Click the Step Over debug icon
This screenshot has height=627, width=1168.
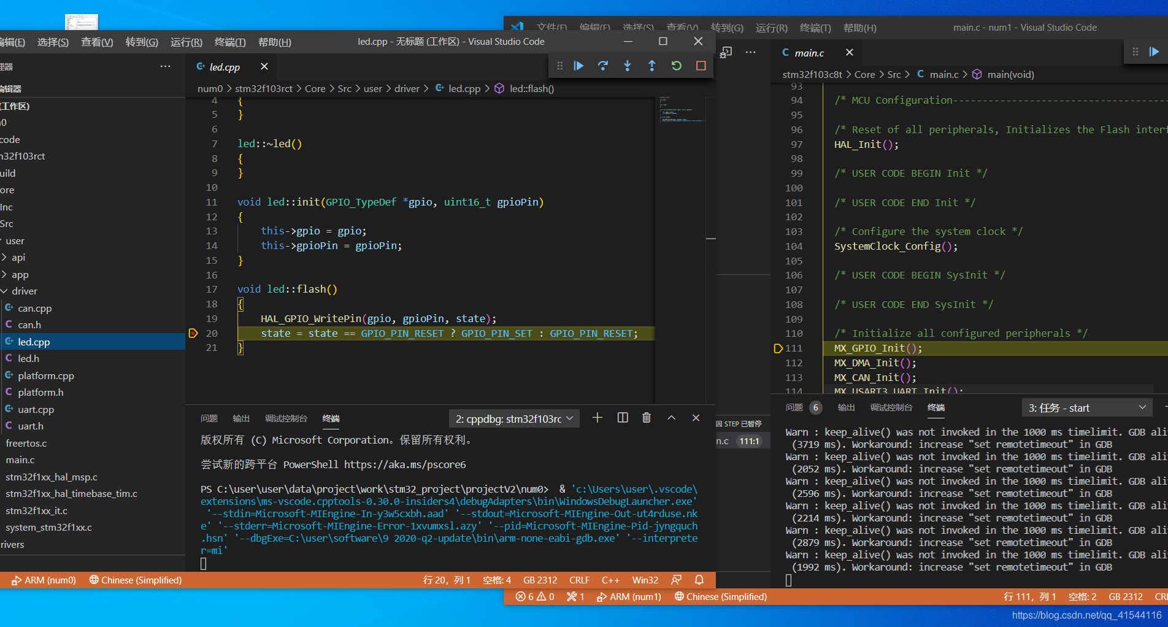tap(602, 66)
